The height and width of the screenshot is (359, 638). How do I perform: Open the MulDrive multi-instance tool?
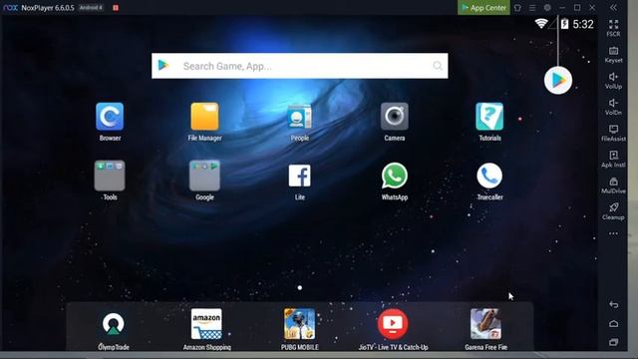[x=614, y=185]
